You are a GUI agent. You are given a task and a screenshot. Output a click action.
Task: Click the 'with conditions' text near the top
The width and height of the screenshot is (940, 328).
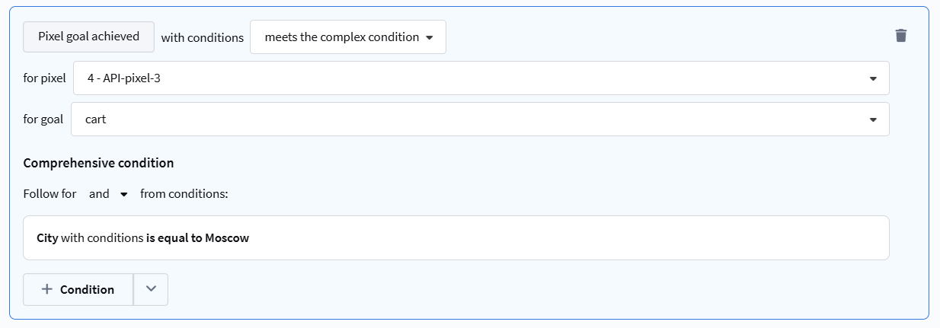tap(202, 37)
